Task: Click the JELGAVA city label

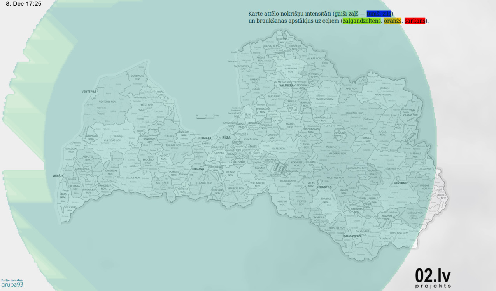Action: point(198,169)
